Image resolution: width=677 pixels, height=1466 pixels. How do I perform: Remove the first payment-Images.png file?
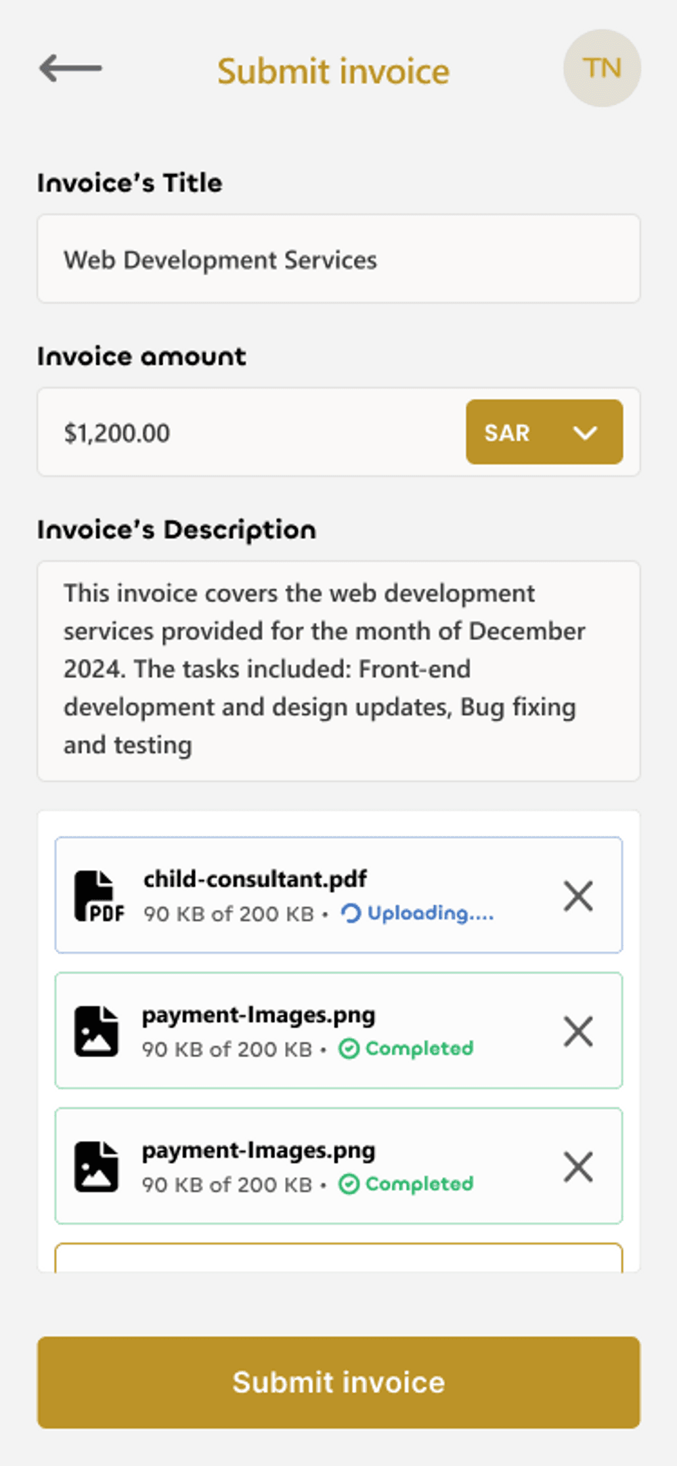click(x=578, y=1031)
